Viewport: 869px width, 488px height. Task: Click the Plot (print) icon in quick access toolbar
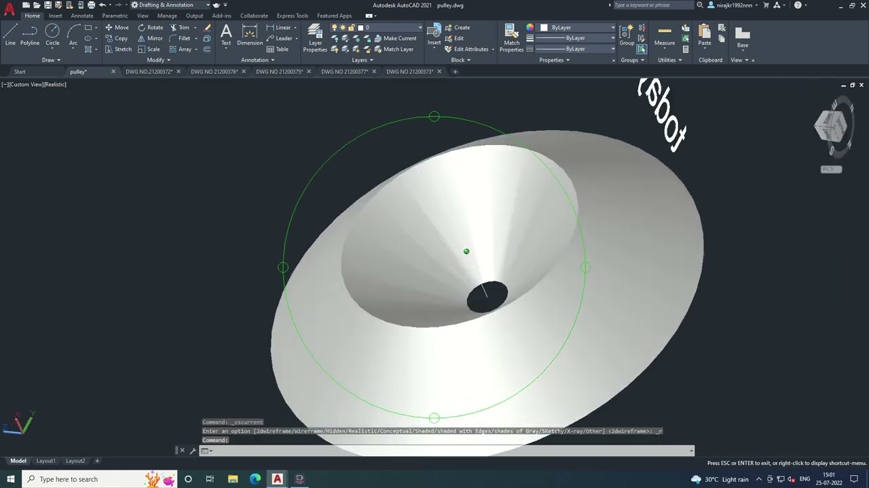point(91,5)
